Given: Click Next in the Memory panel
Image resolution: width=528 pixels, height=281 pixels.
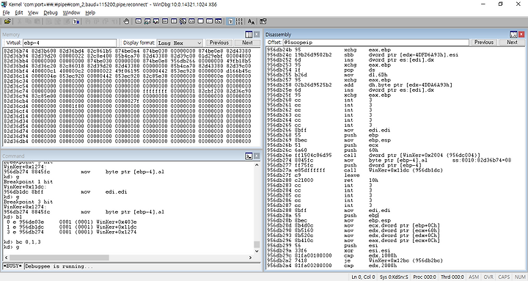Looking at the screenshot, I should [247, 43].
